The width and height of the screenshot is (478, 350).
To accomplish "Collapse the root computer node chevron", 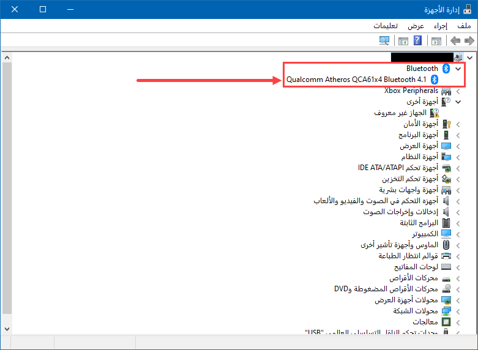I will [x=469, y=58].
